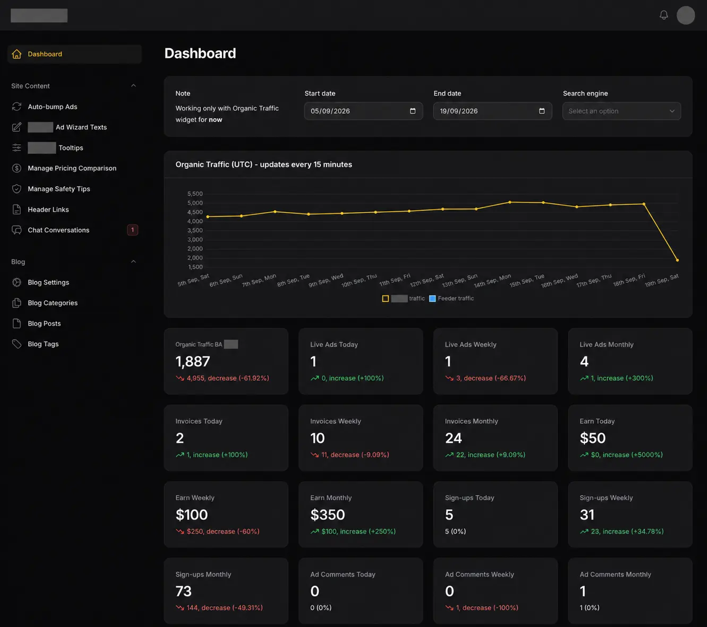
Task: Click the Live Ads Weekly card
Action: [x=496, y=361]
